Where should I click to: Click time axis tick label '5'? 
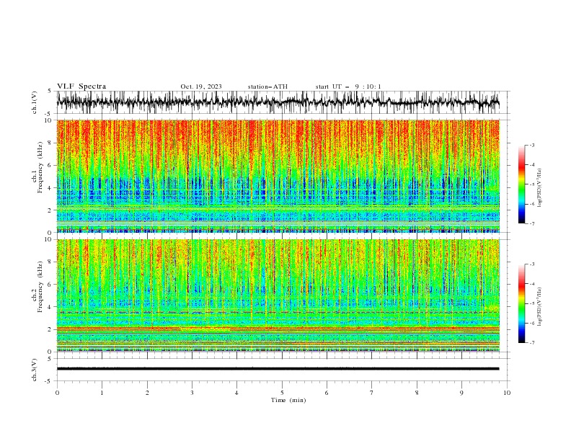pos(282,393)
